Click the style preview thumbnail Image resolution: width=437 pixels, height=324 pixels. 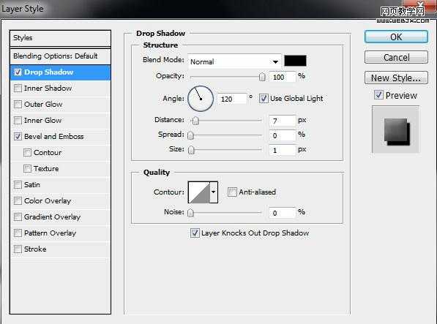click(396, 129)
